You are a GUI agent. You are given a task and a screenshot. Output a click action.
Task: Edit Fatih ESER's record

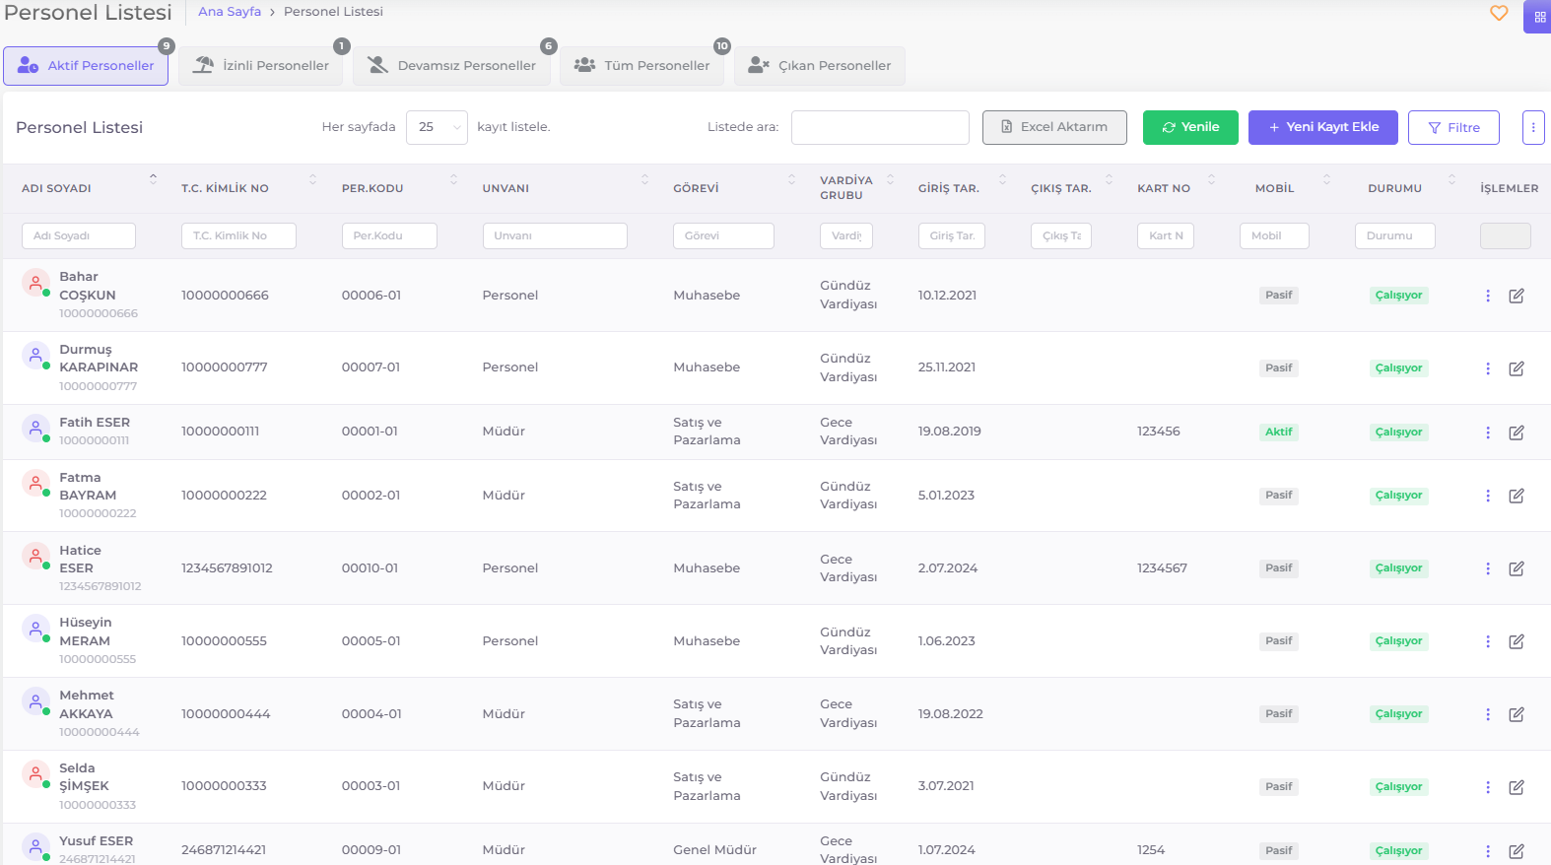[1517, 432]
